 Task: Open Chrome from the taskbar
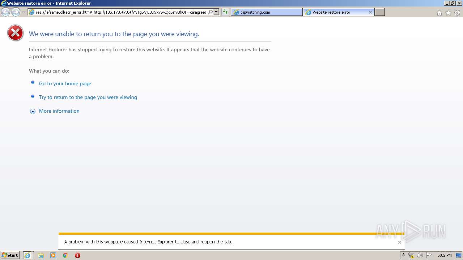click(x=65, y=255)
